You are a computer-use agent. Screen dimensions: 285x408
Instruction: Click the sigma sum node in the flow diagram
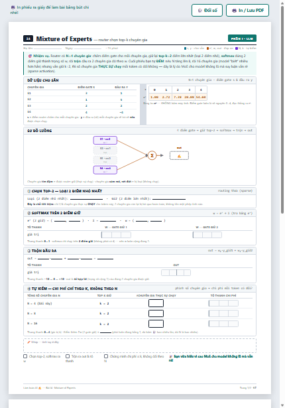coord(152,156)
